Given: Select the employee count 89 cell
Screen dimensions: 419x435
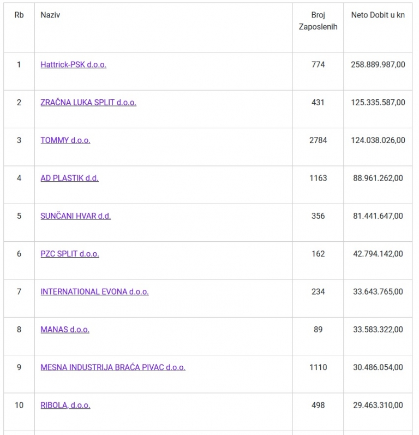Looking at the screenshot, I should [x=318, y=330].
